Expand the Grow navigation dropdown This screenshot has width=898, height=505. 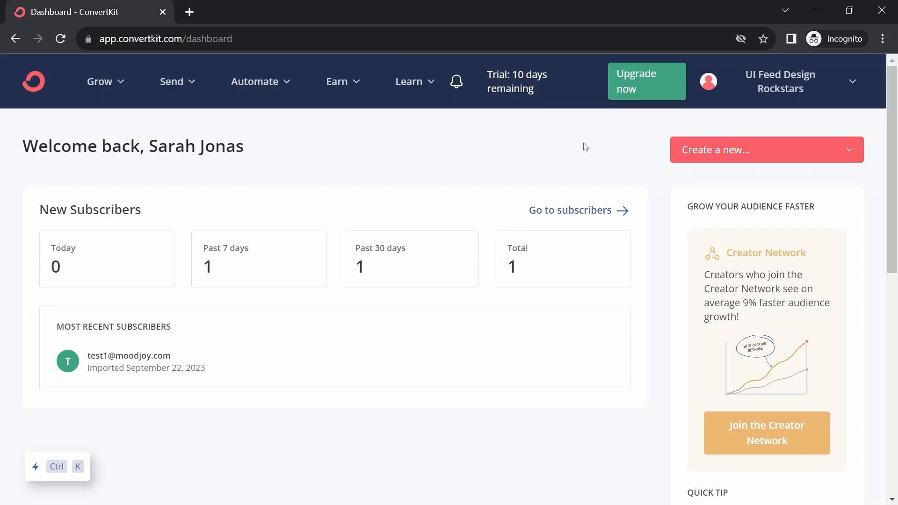[105, 81]
